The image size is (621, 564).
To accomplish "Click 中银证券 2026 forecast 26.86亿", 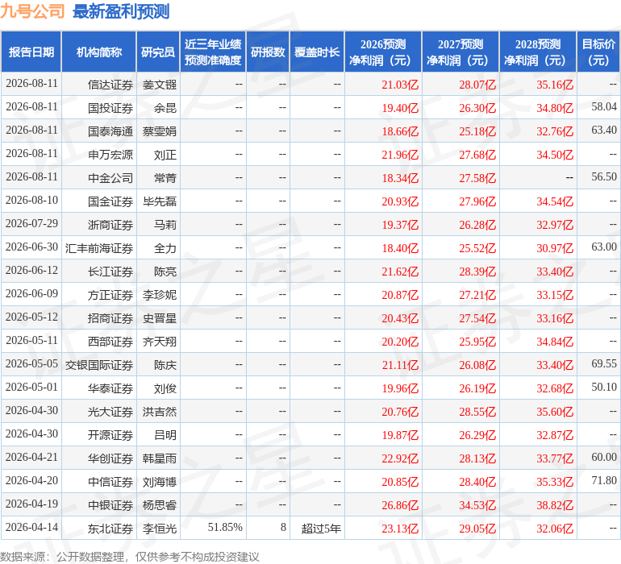I will 400,505.
